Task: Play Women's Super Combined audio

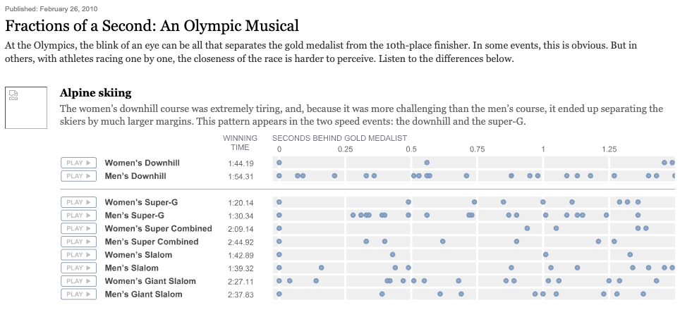Action: pos(78,228)
